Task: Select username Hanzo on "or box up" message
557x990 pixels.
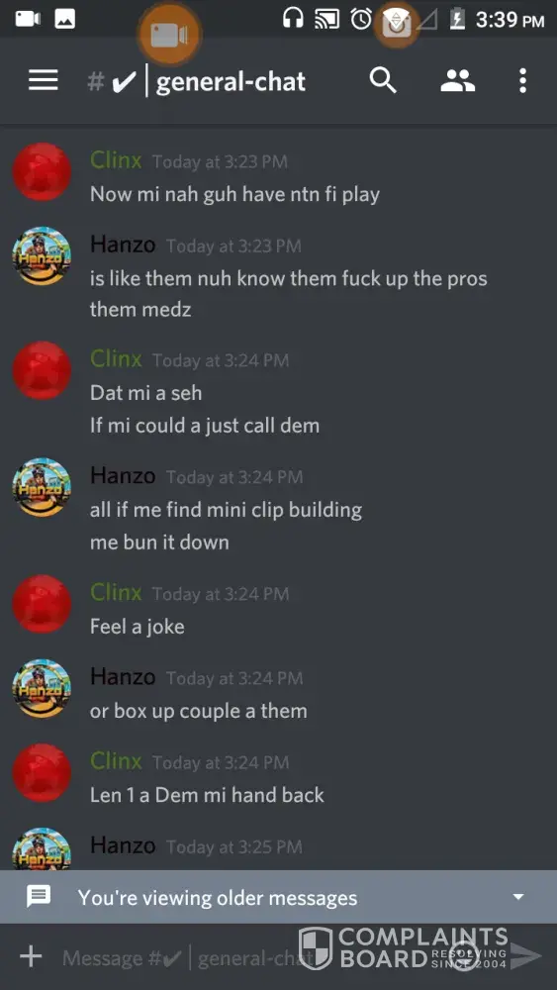Action: tap(123, 677)
